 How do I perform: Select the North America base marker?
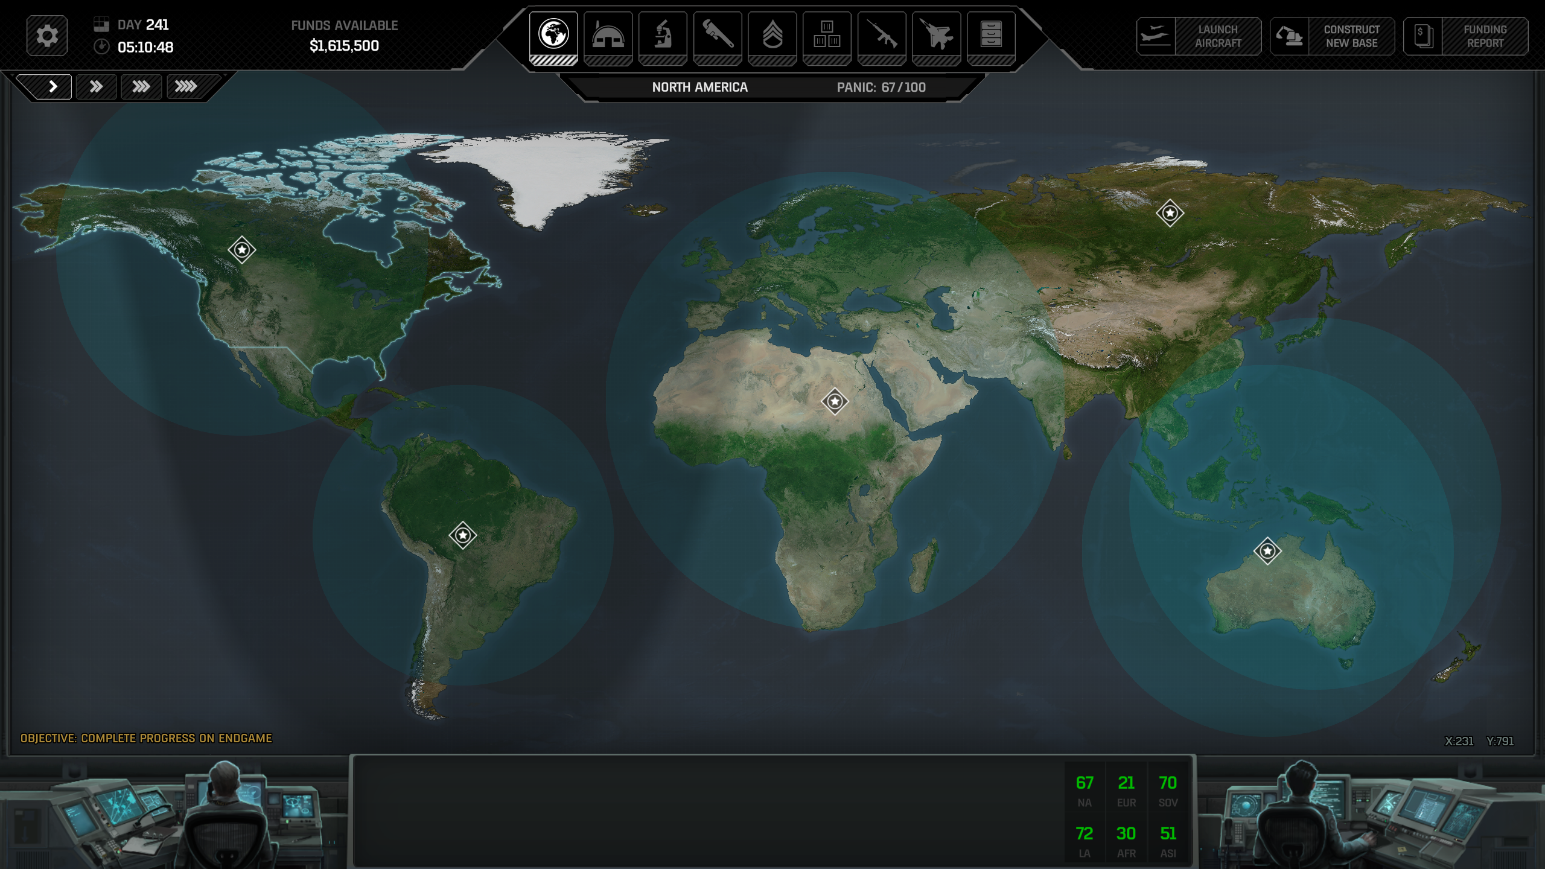click(242, 249)
